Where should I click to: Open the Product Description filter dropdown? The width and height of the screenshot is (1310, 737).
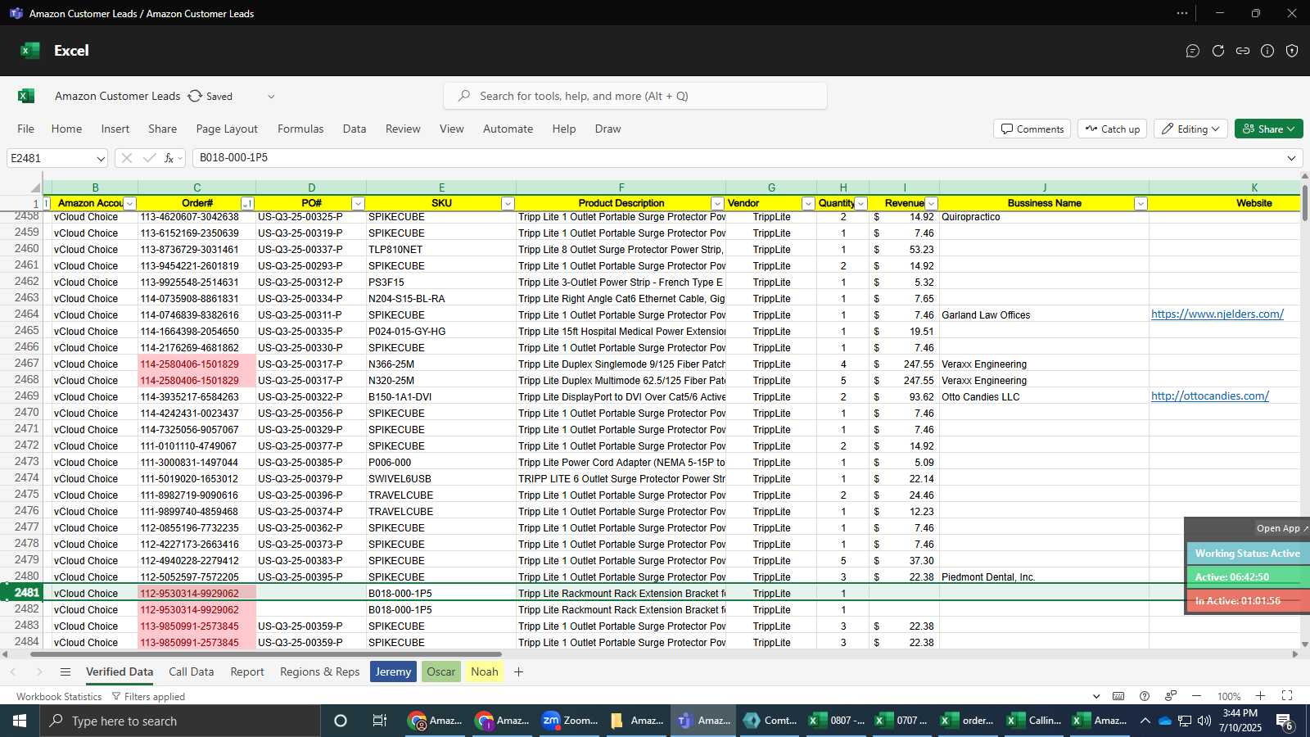717,204
